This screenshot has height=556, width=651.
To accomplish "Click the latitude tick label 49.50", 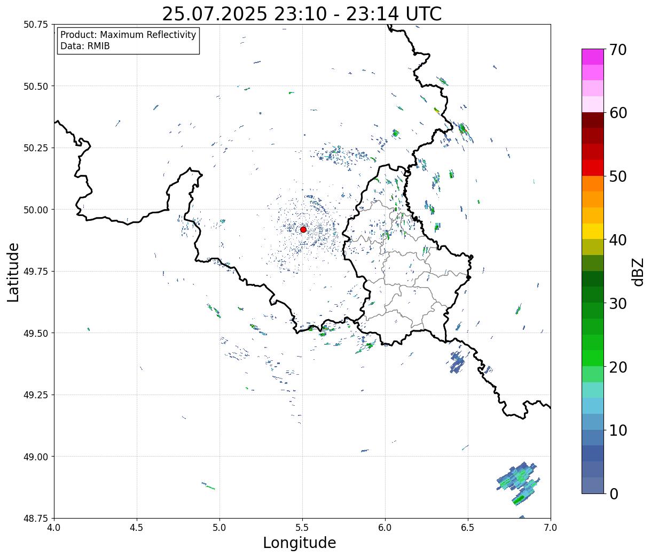I will (36, 333).
